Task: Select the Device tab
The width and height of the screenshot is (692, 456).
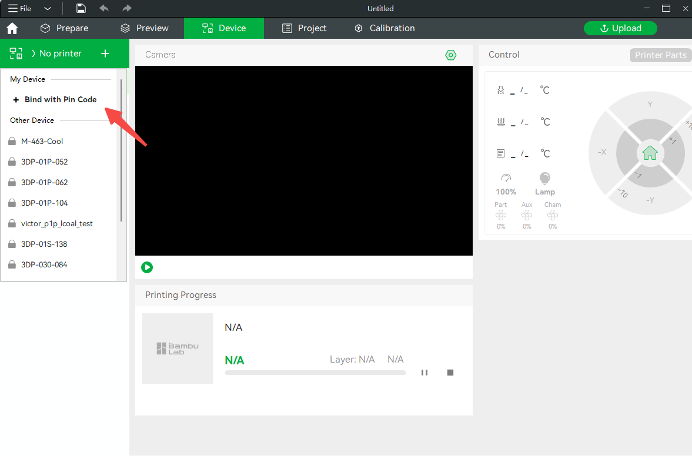Action: tap(224, 28)
